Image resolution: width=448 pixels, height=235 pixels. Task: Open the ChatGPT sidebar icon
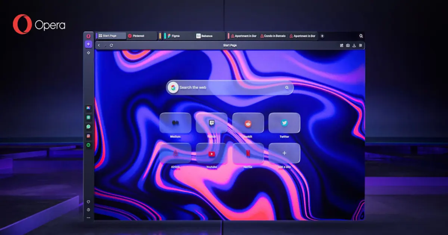88,117
